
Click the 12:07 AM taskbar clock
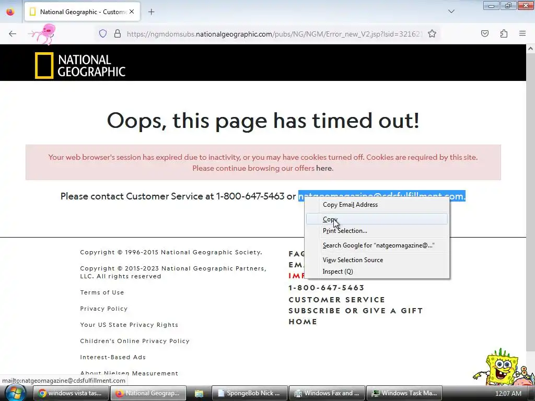click(508, 394)
